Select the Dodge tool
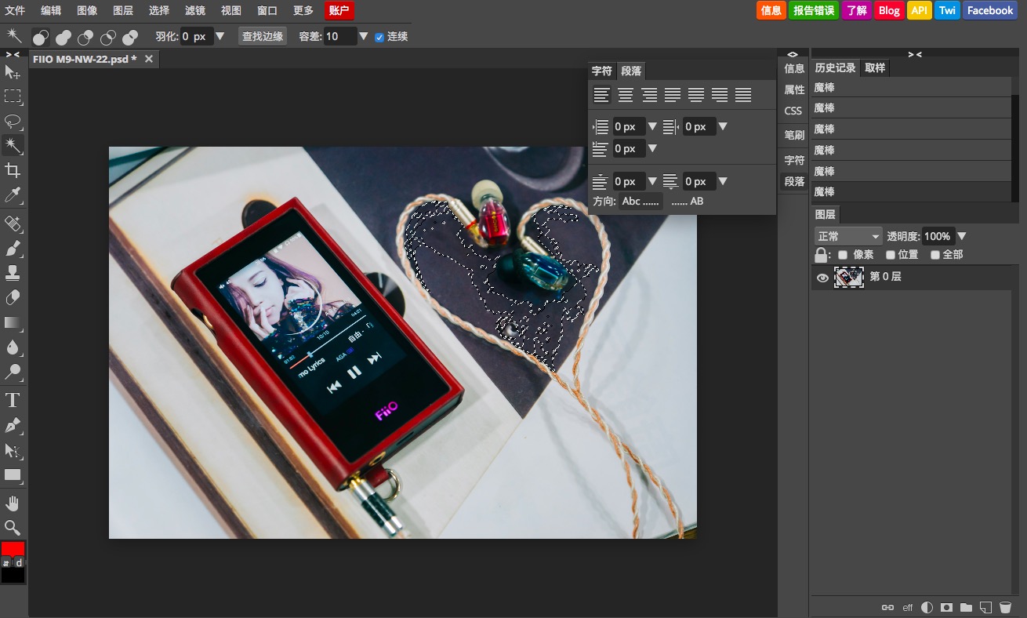This screenshot has height=618, width=1027. pos(13,371)
